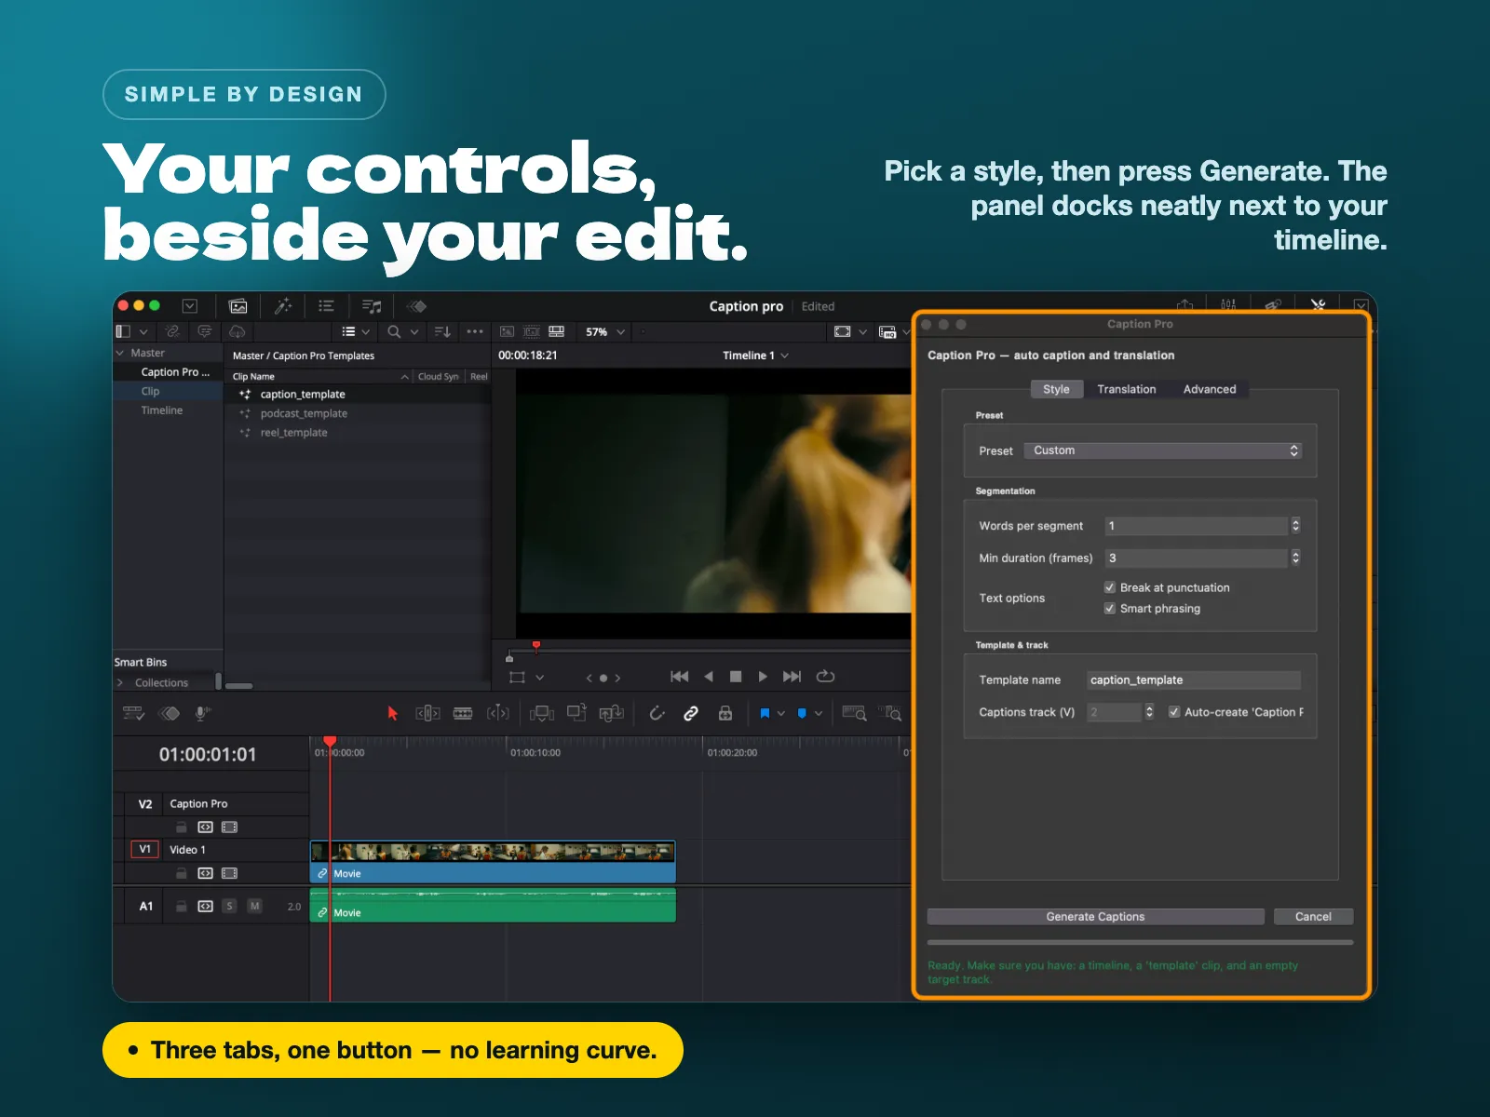Click the timeline playhead marker
The image size is (1490, 1117).
point(330,741)
